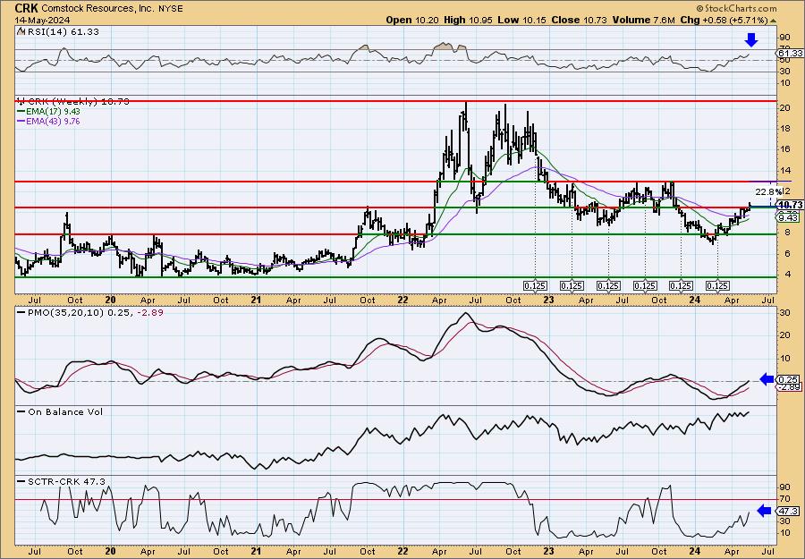
Task: Click the CRK (Weekly) price panel label
Action: (x=78, y=102)
